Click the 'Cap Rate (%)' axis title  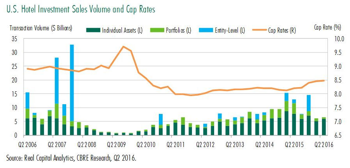(x=327, y=27)
